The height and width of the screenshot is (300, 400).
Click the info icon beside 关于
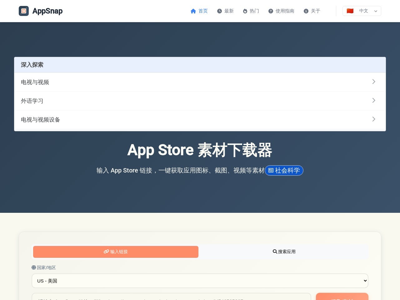tap(306, 11)
